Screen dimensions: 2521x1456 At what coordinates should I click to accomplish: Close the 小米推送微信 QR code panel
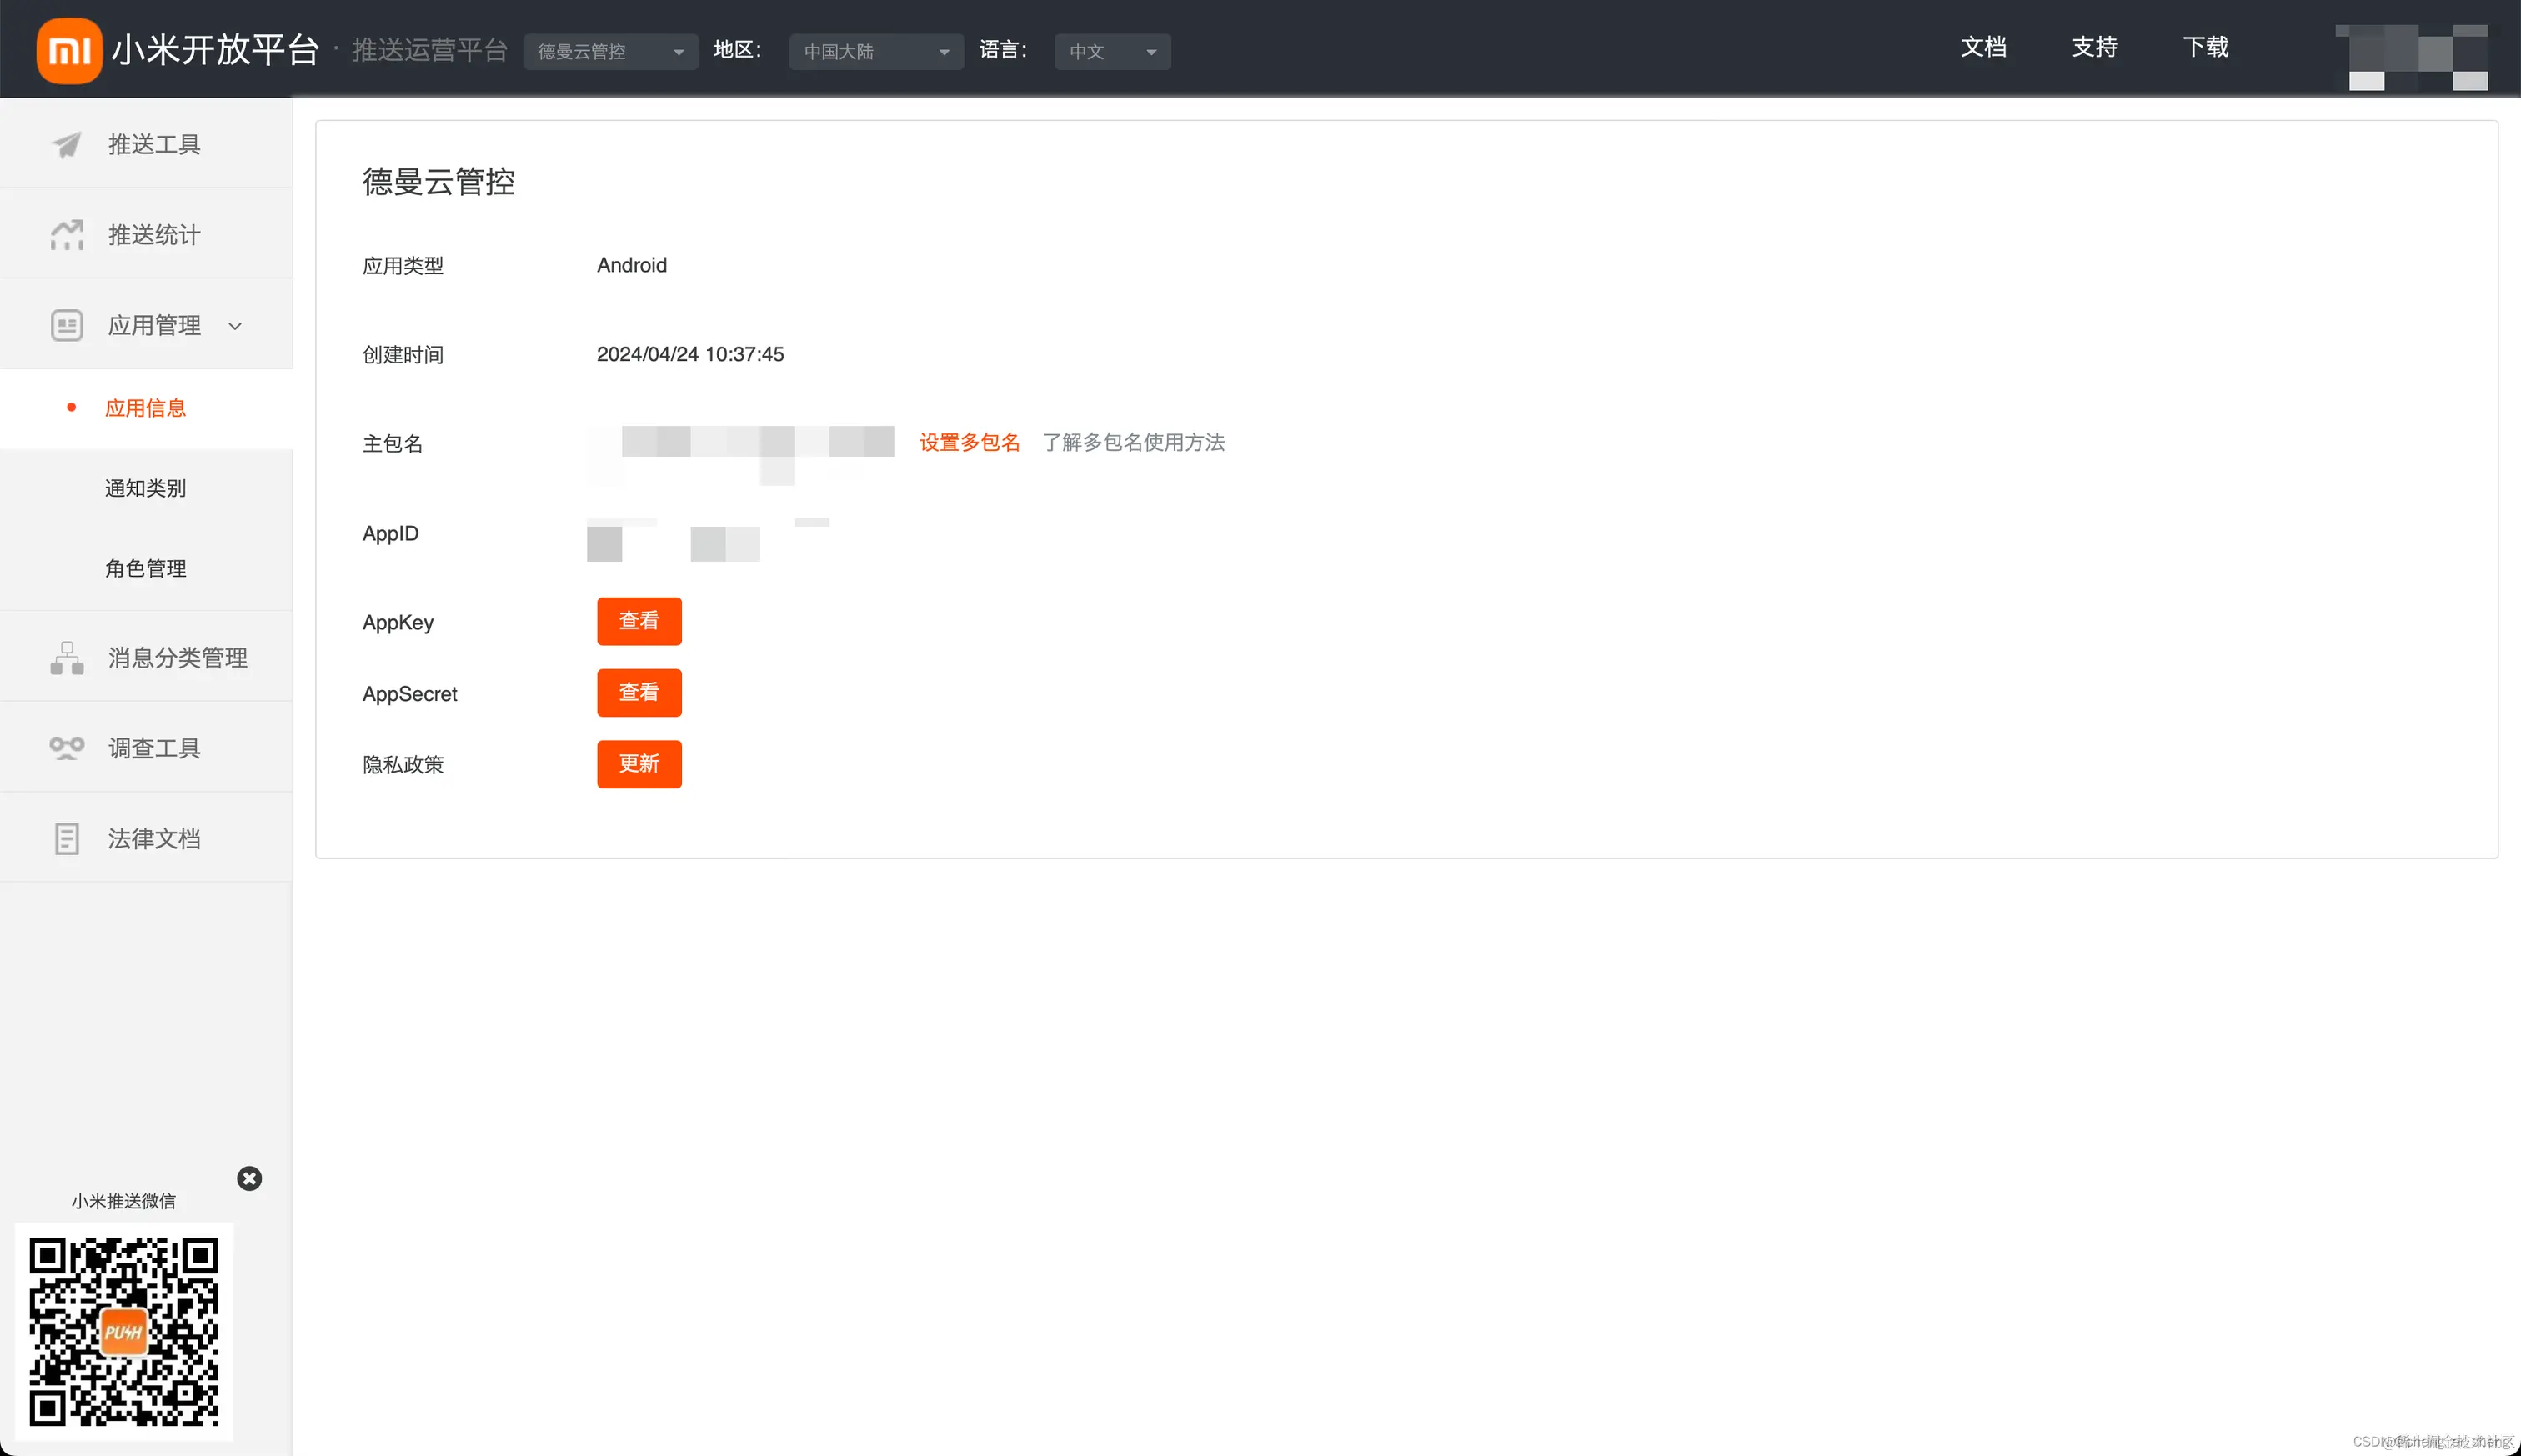(249, 1178)
